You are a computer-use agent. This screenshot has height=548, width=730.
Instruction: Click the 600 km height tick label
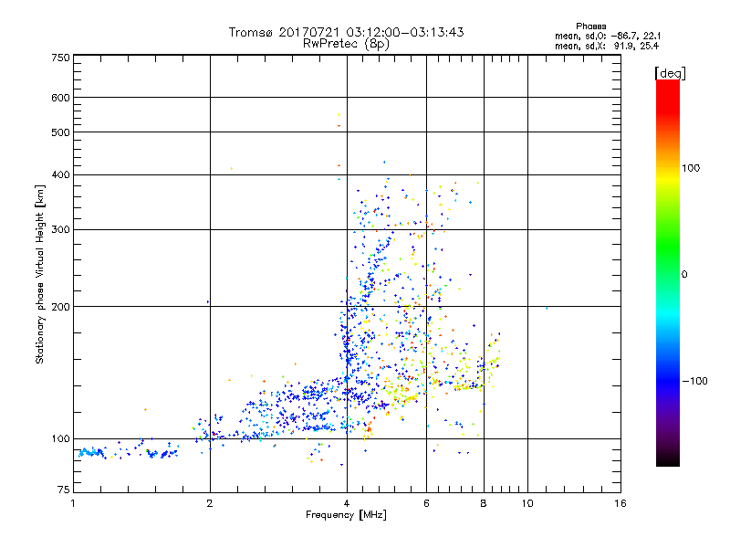tap(60, 98)
